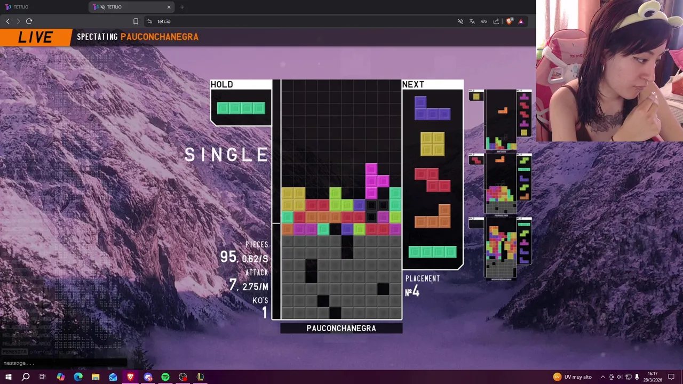Click the yellow O-piece in NEXT queue
Screen dimensions: 683x384
[432, 144]
